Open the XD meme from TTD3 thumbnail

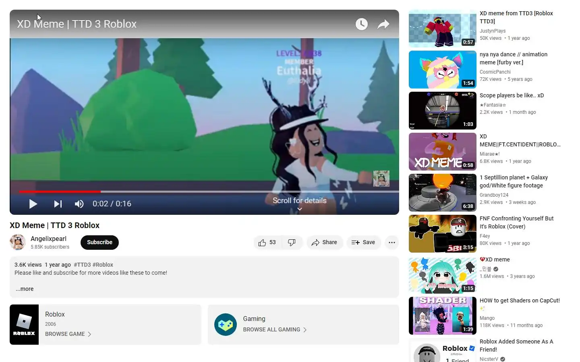point(442,29)
